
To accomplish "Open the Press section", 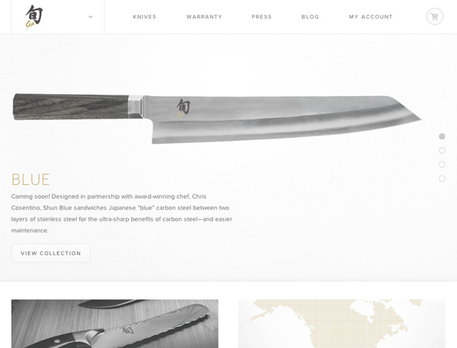I will [262, 17].
